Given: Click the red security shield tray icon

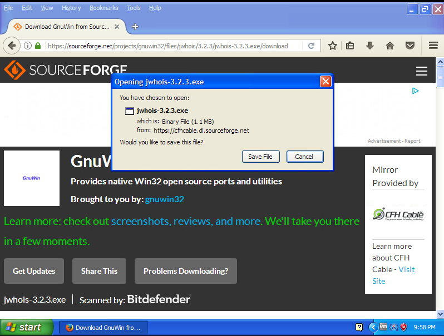Looking at the screenshot, I should click(x=403, y=327).
